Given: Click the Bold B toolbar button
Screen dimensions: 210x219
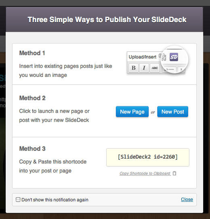Looking at the screenshot, I should pos(134,68).
